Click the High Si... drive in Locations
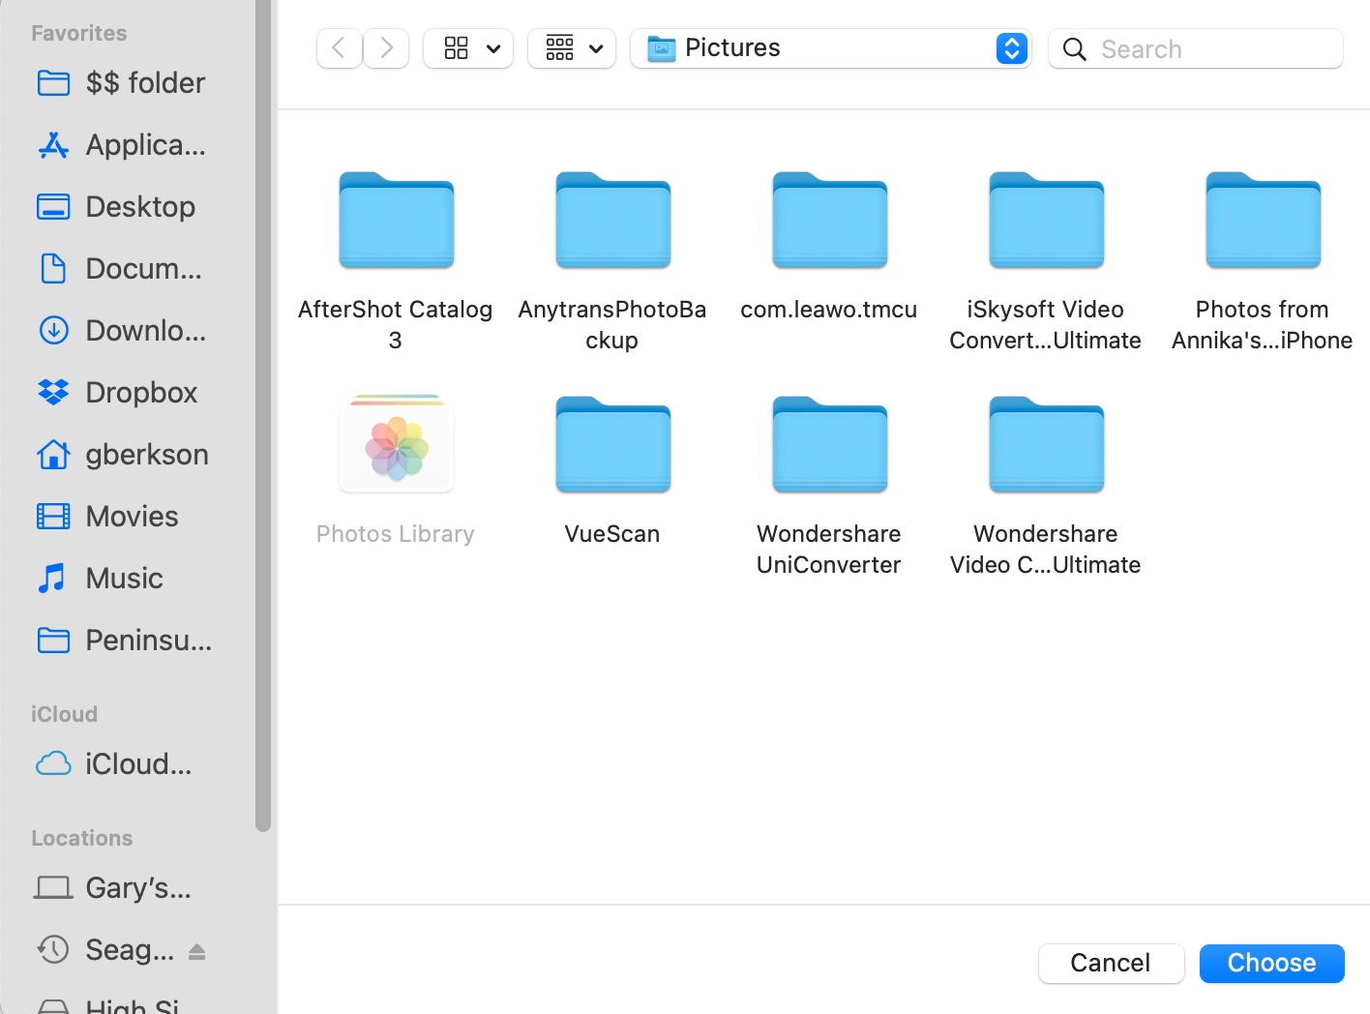This screenshot has height=1014, width=1370. (108, 1004)
